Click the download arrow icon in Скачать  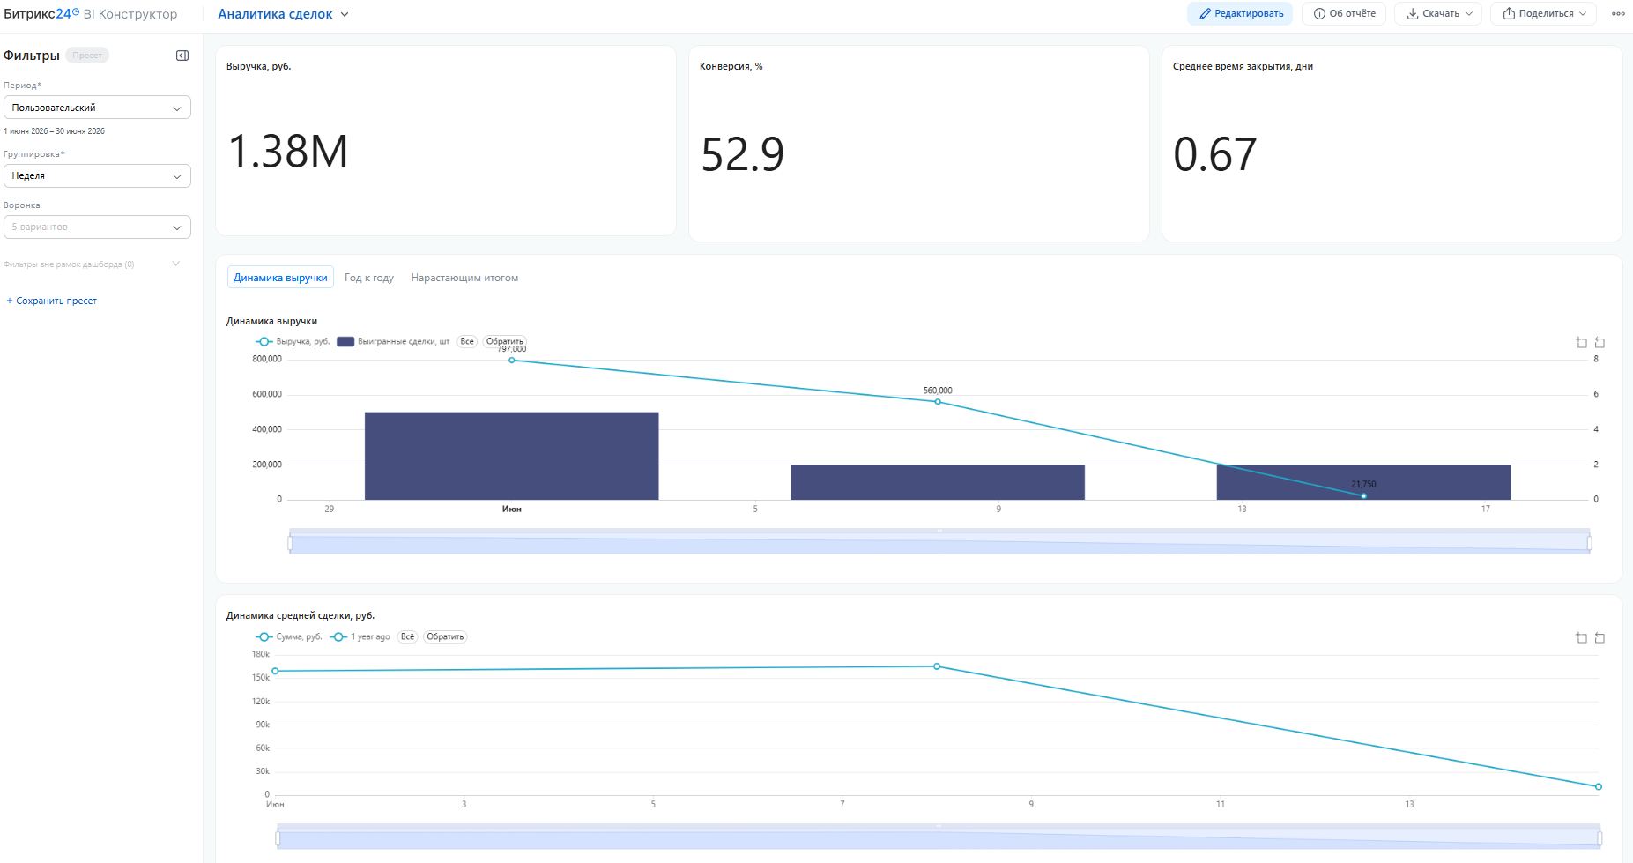tap(1413, 14)
